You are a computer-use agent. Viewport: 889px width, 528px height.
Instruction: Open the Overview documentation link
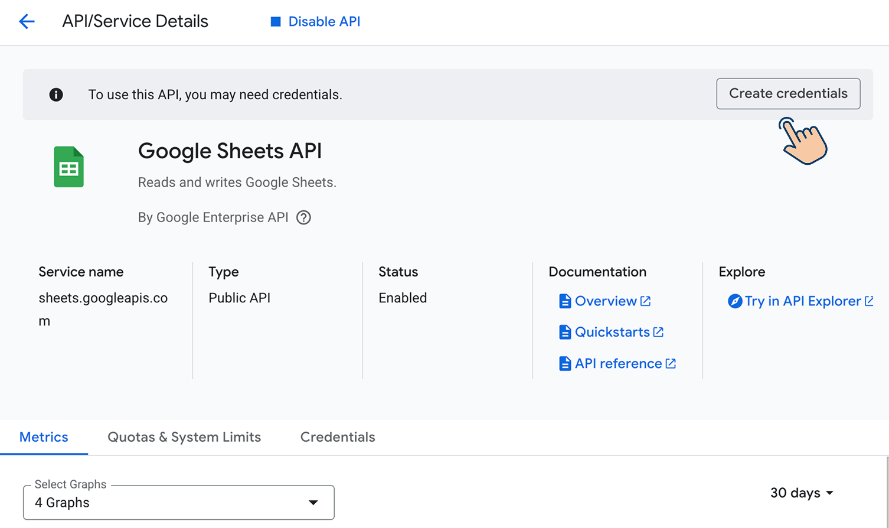pos(606,301)
